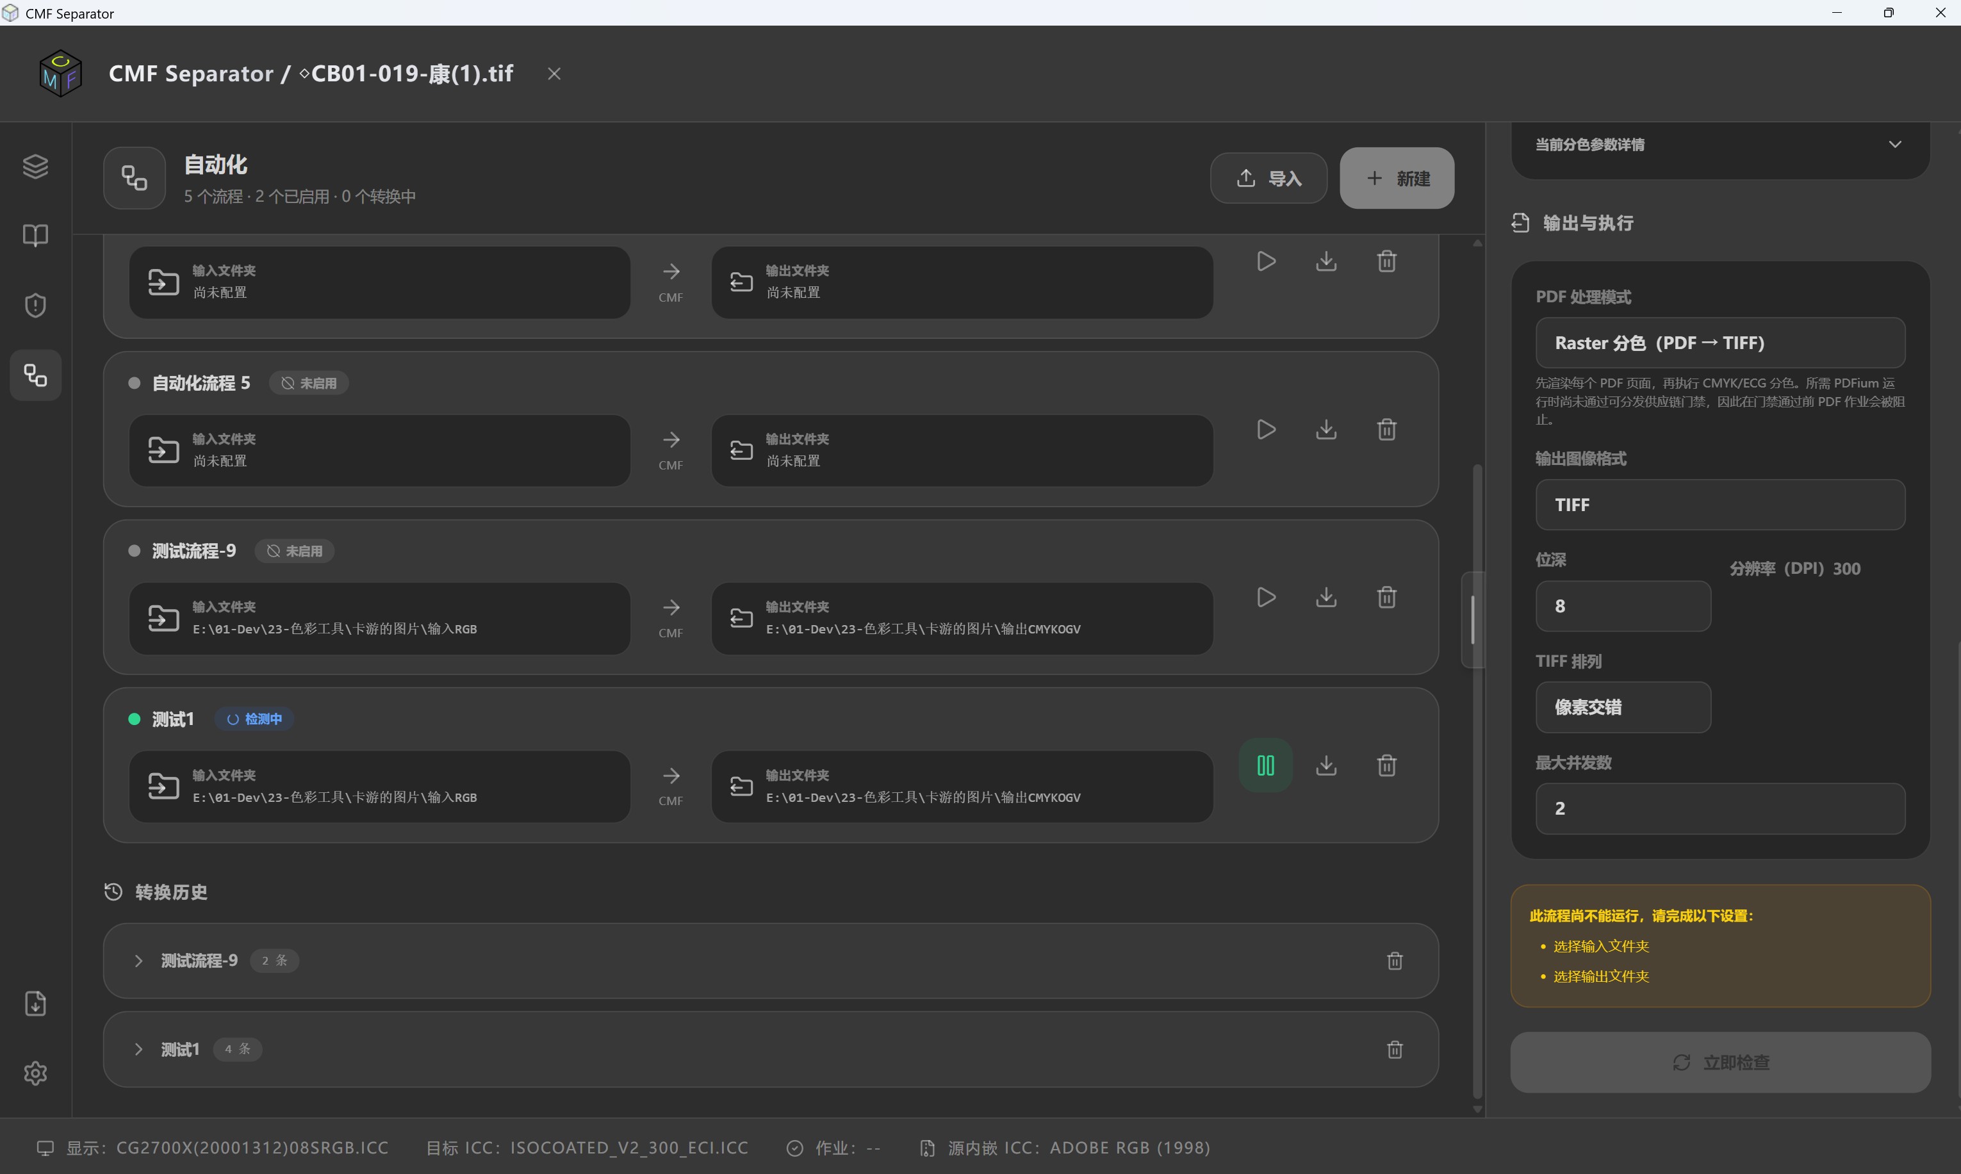Click the 新建 new workflow button
The width and height of the screenshot is (1961, 1174).
(1397, 178)
